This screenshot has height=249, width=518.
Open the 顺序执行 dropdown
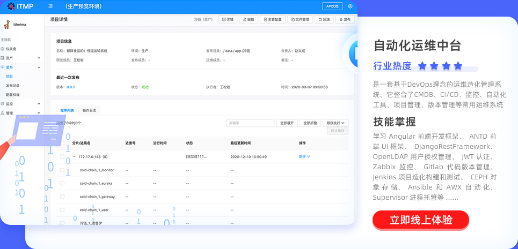pos(335,123)
